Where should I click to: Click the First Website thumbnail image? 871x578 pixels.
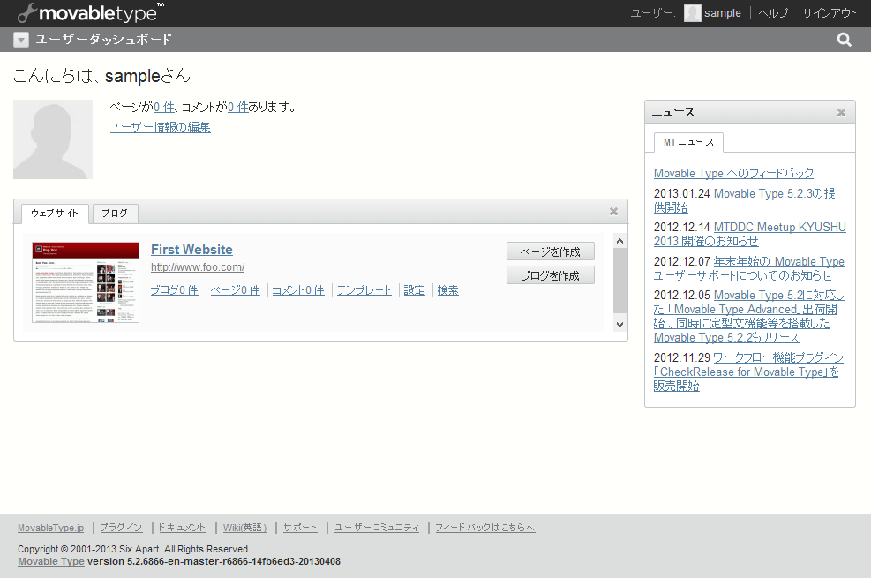[x=86, y=282]
